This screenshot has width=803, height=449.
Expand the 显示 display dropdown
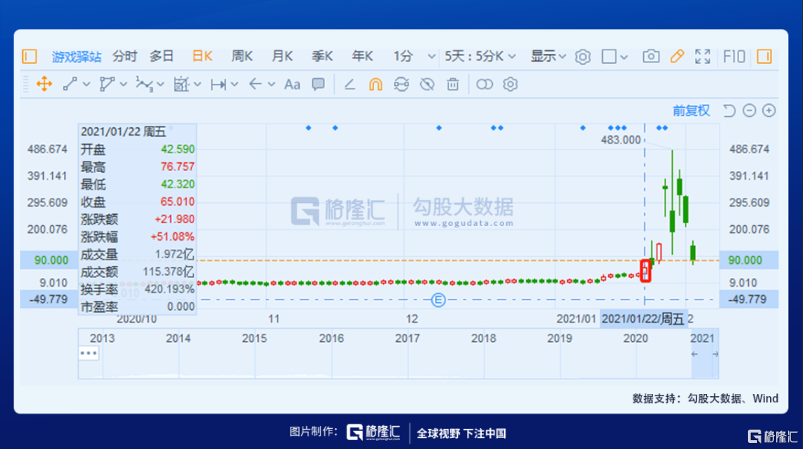point(548,56)
